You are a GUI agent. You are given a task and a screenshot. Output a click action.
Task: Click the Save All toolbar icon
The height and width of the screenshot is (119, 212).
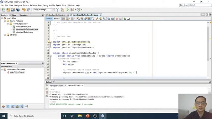[x=18, y=10]
